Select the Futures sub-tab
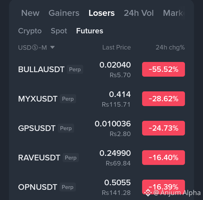The height and width of the screenshot is (200, 203). (90, 31)
